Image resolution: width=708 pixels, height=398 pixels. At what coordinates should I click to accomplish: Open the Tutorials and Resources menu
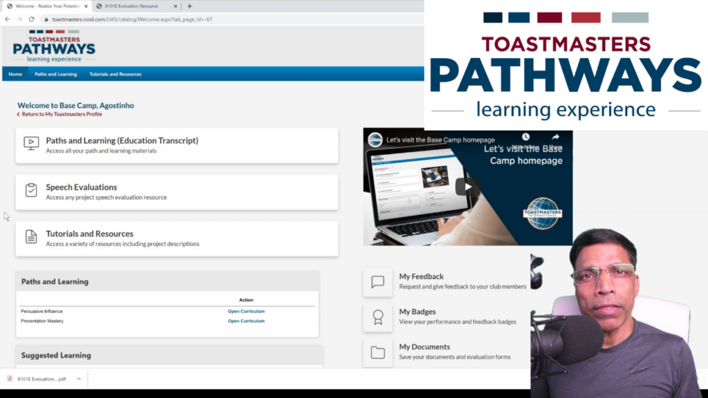[x=115, y=74]
